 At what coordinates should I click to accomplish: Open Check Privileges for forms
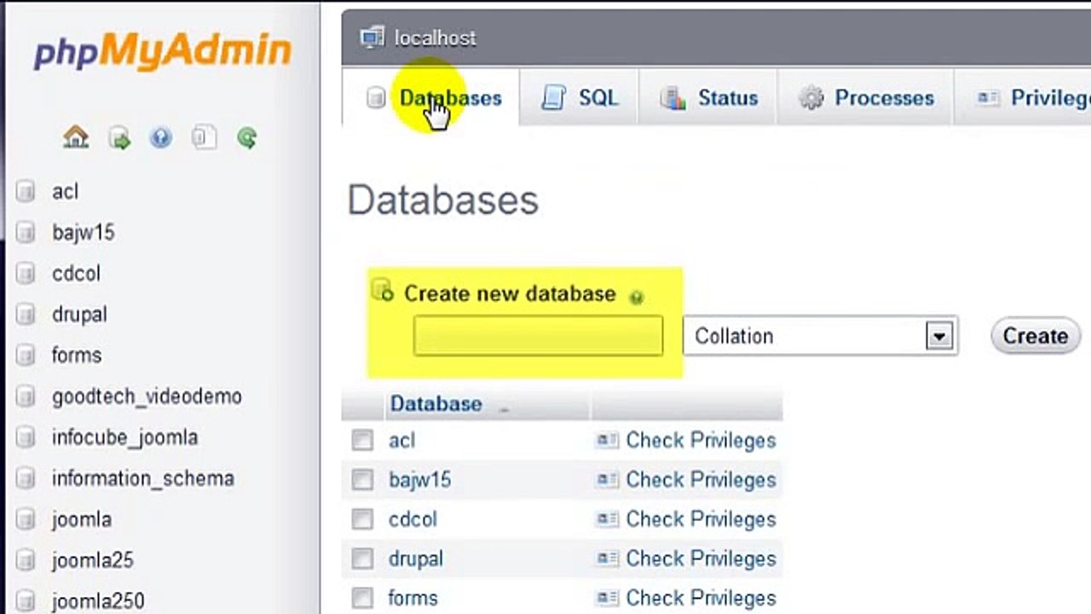coord(701,598)
